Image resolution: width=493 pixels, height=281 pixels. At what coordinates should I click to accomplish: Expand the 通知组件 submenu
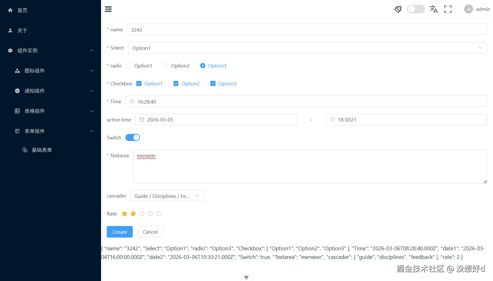50,91
